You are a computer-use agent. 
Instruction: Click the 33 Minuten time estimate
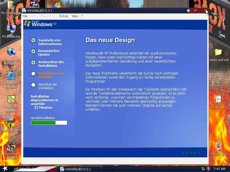point(43,107)
